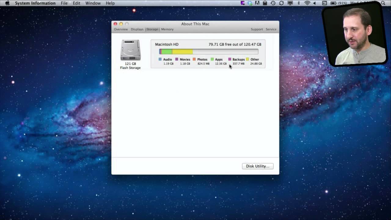Open the Bluetooth menu bar icon
This screenshot has width=391, height=220.
click(299, 3)
